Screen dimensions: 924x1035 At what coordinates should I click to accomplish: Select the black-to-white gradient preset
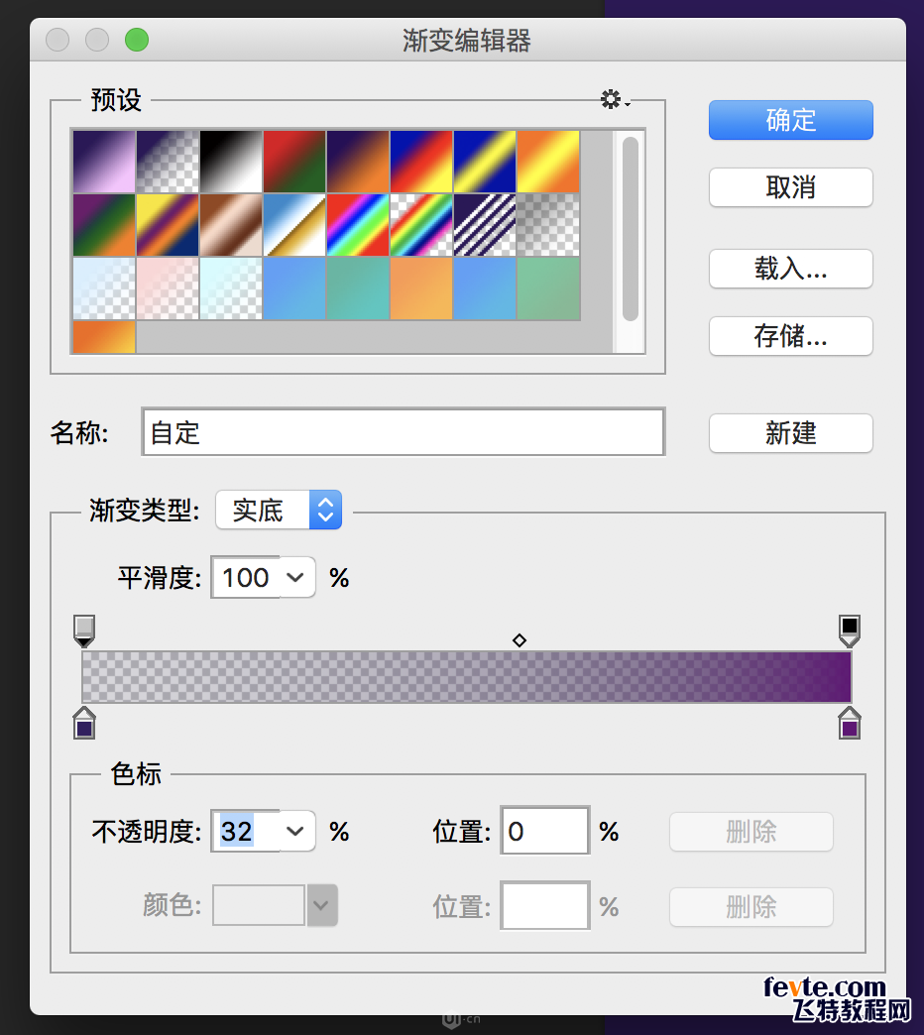coord(231,162)
